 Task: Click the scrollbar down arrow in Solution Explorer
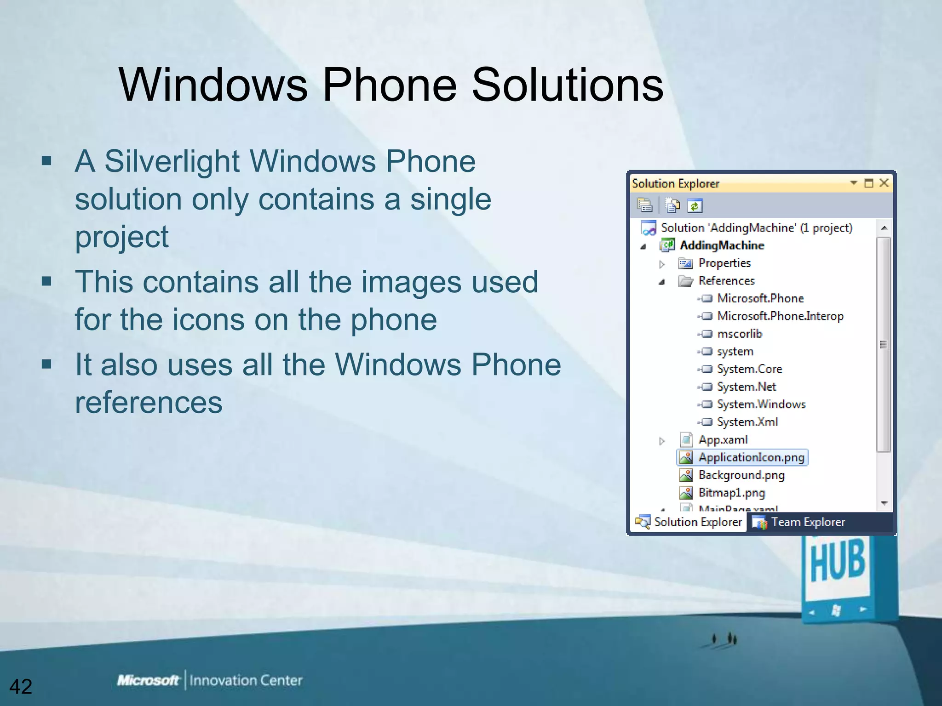click(x=884, y=504)
